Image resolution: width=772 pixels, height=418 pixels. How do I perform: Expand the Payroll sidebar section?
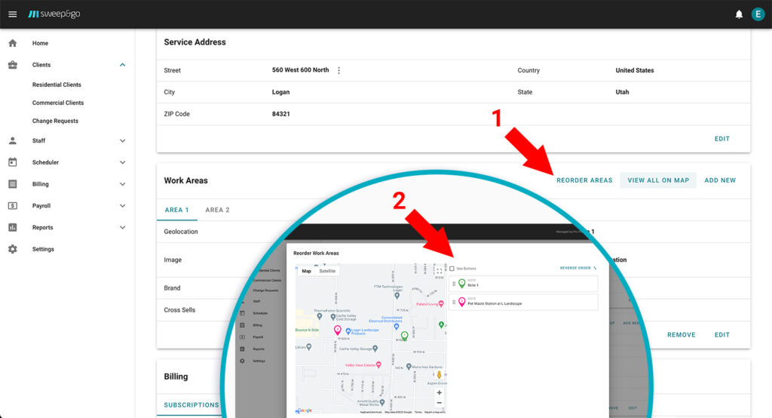tap(122, 205)
